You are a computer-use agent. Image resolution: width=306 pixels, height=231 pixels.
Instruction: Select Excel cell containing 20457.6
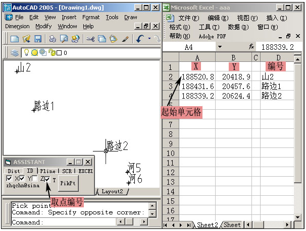pyautogui.click(x=233, y=87)
